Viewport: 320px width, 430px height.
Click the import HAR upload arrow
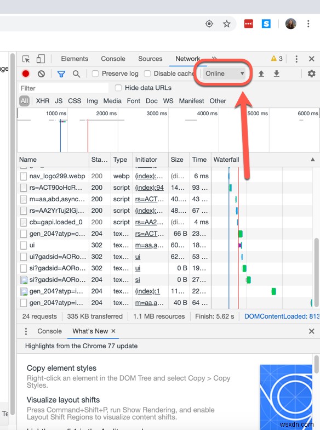(261, 73)
